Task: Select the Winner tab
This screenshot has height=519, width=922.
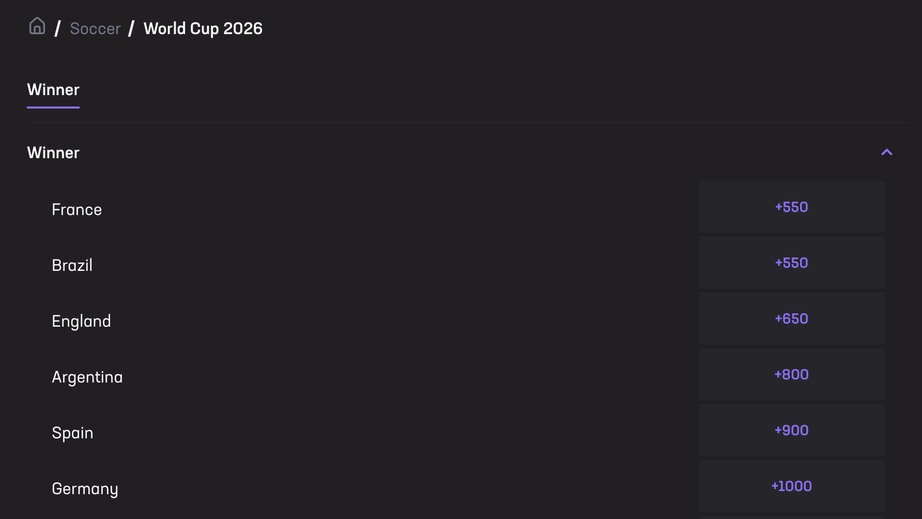Action: pyautogui.click(x=53, y=90)
